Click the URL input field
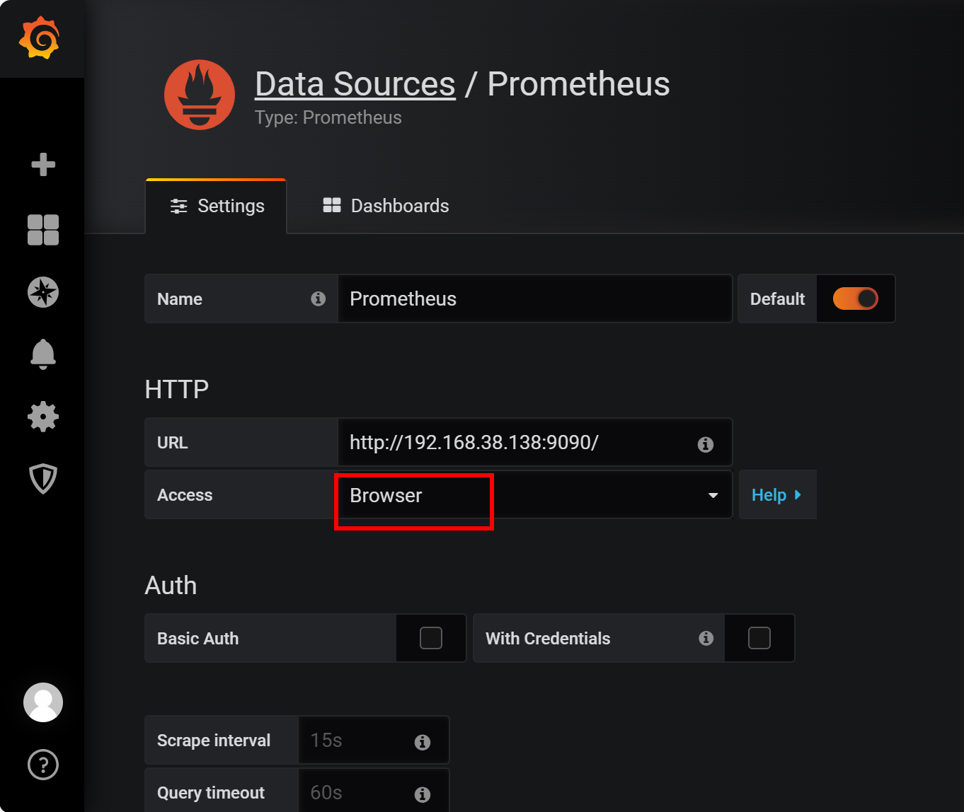Screen dimensions: 964x812 [535, 442]
